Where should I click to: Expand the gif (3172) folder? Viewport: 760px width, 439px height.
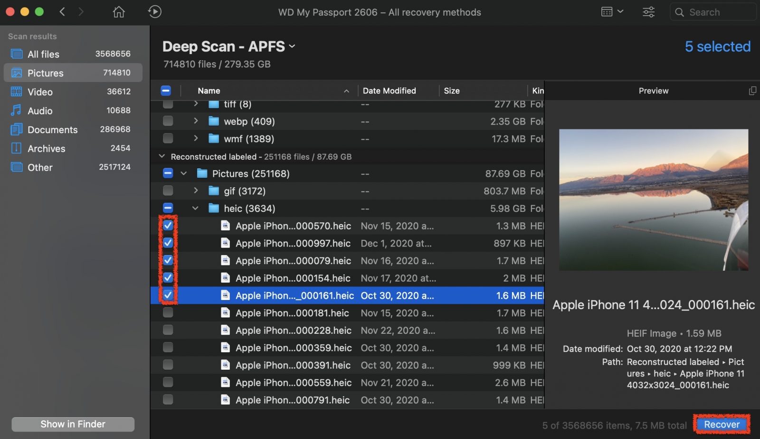195,191
